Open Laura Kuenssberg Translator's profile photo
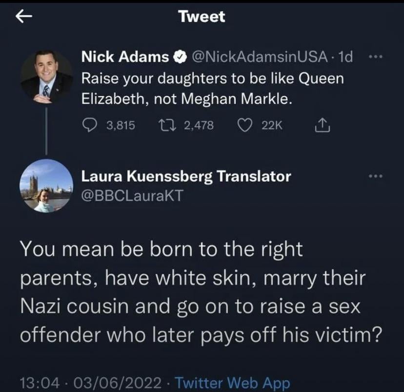Screen dimensions: 404x392 pos(46,186)
